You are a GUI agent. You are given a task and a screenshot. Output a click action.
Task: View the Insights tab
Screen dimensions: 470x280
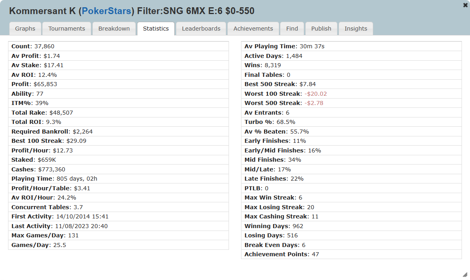pyautogui.click(x=356, y=29)
